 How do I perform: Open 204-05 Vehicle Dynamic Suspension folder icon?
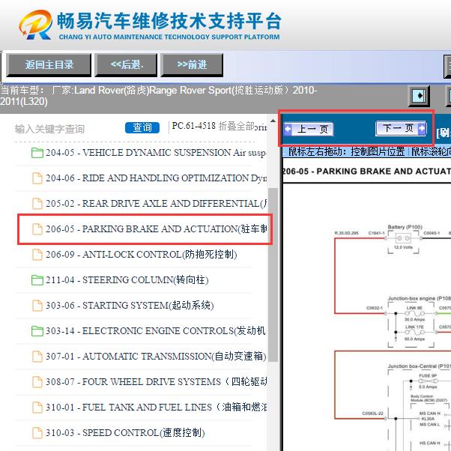click(37, 153)
